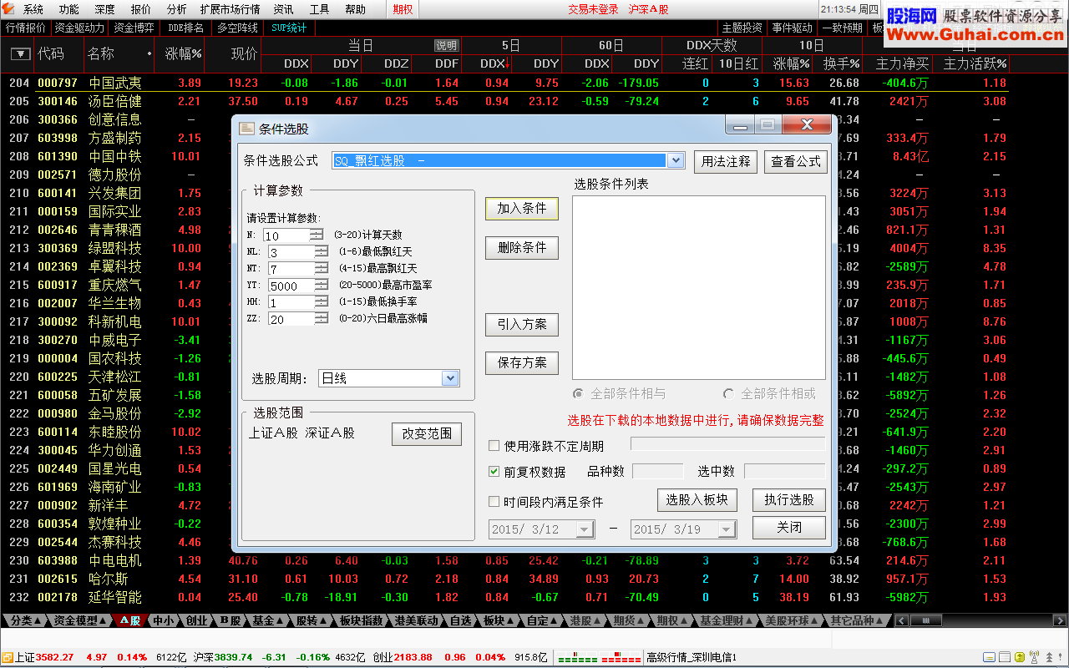Click the 关闭 button in dialog
This screenshot has height=668, width=1069.
[x=789, y=528]
